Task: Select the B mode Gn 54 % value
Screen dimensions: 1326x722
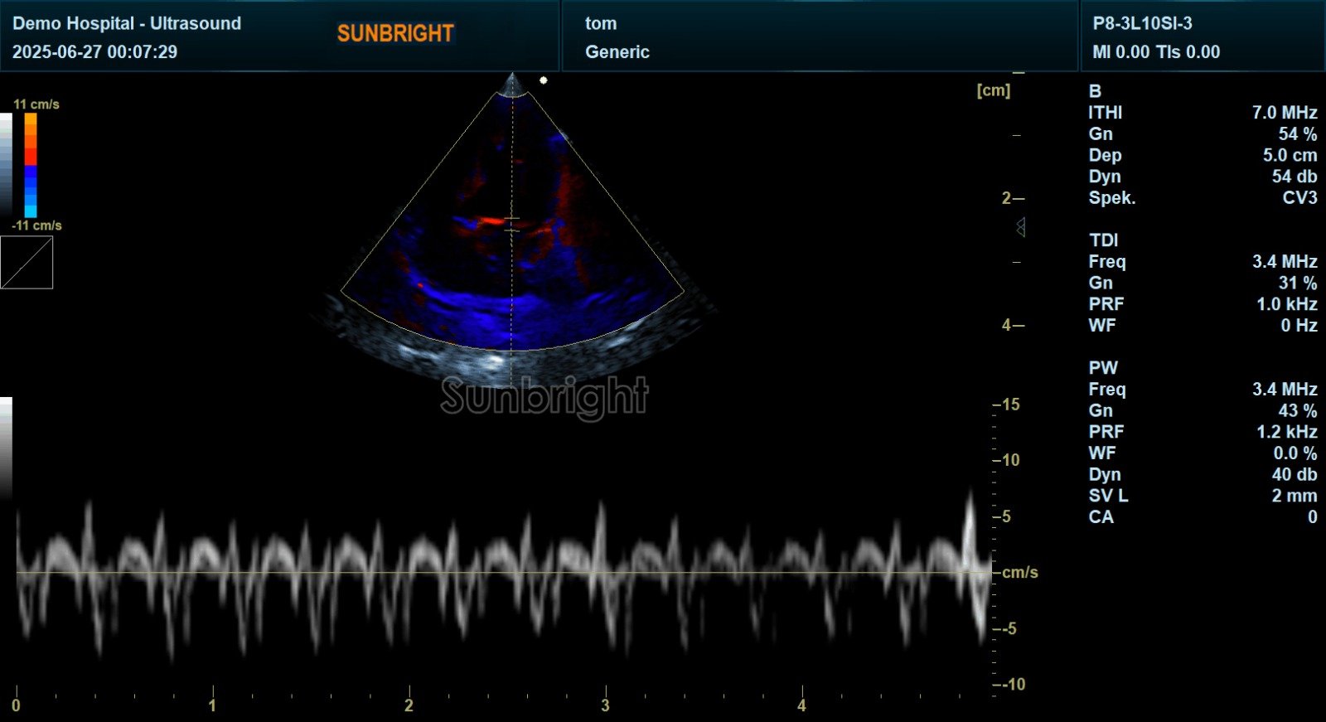Action: click(1298, 134)
